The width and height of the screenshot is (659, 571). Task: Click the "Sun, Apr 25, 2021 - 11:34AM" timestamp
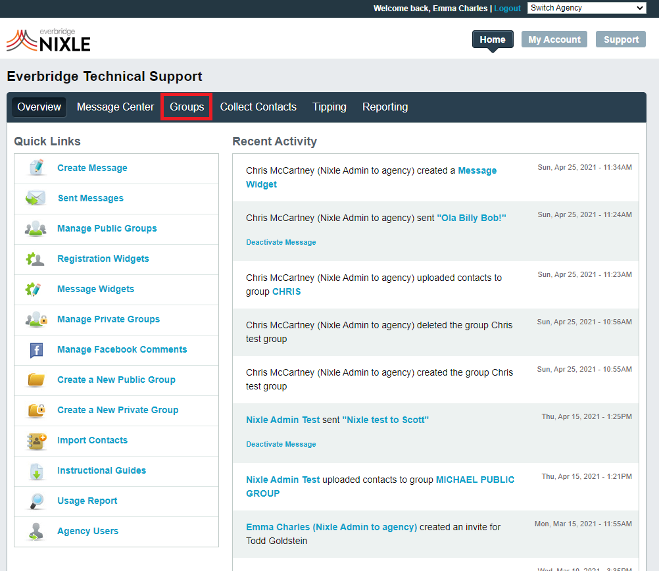click(585, 167)
